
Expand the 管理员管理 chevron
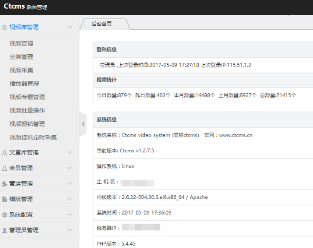pyautogui.click(x=70, y=230)
